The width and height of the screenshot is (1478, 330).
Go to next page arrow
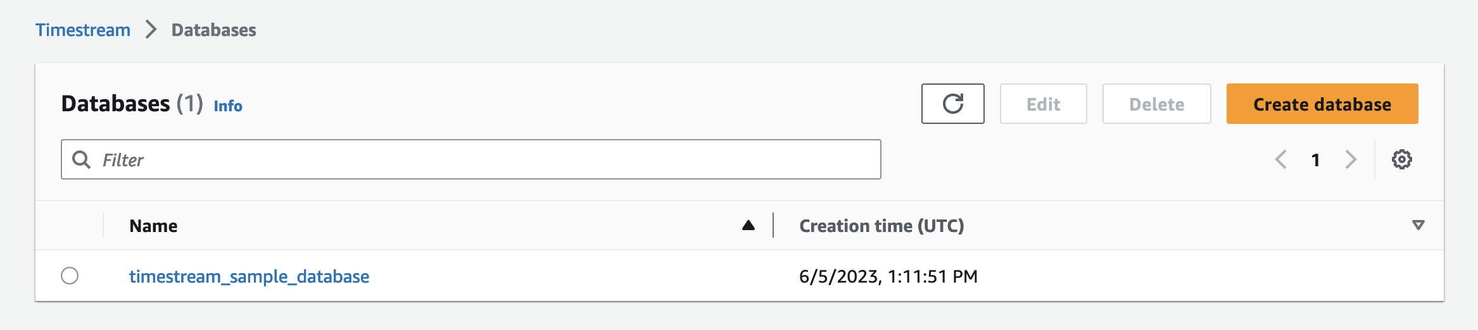click(x=1351, y=159)
